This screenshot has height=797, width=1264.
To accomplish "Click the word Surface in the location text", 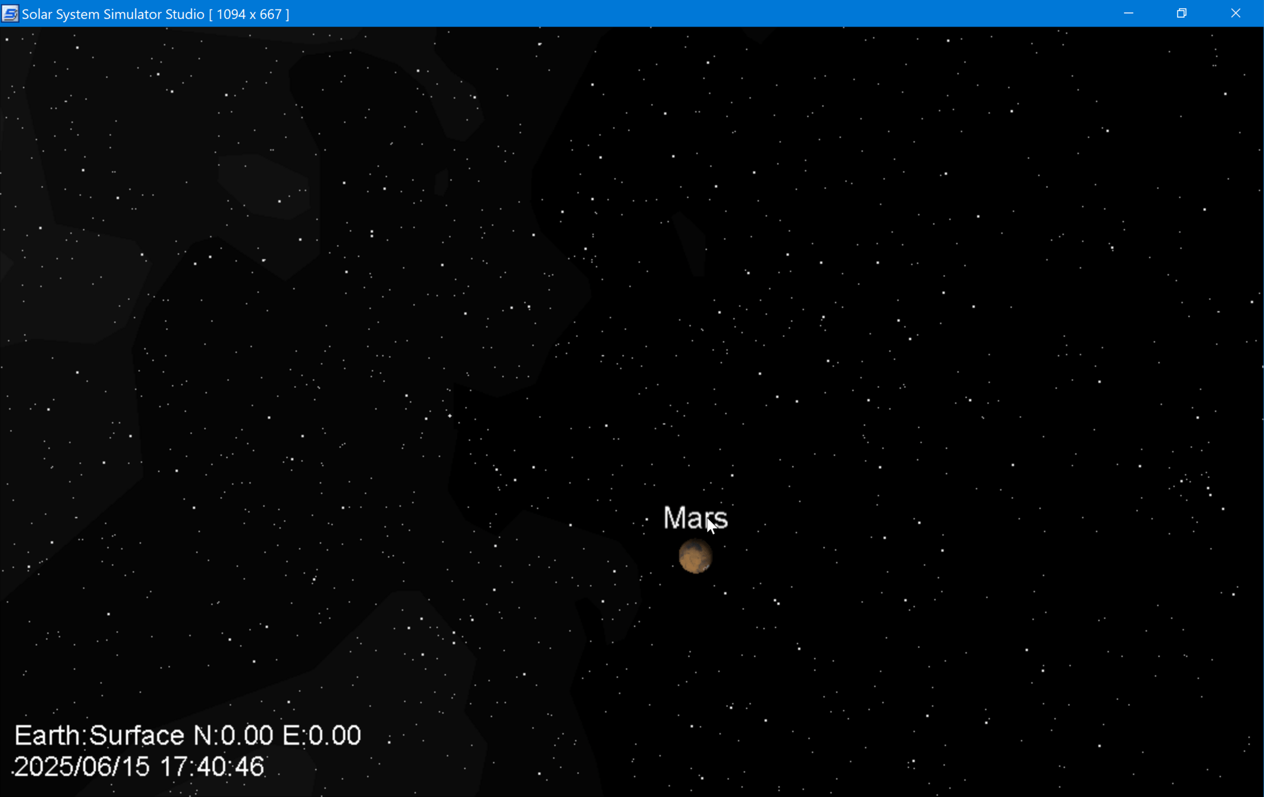I will 137,736.
